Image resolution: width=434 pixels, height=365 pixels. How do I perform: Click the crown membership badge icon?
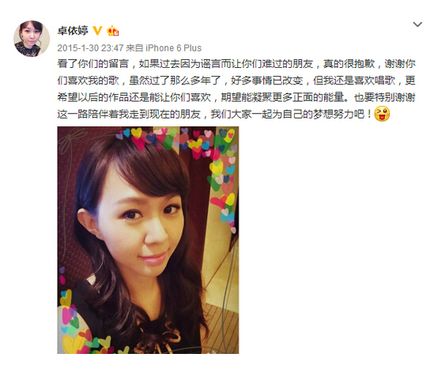113,30
